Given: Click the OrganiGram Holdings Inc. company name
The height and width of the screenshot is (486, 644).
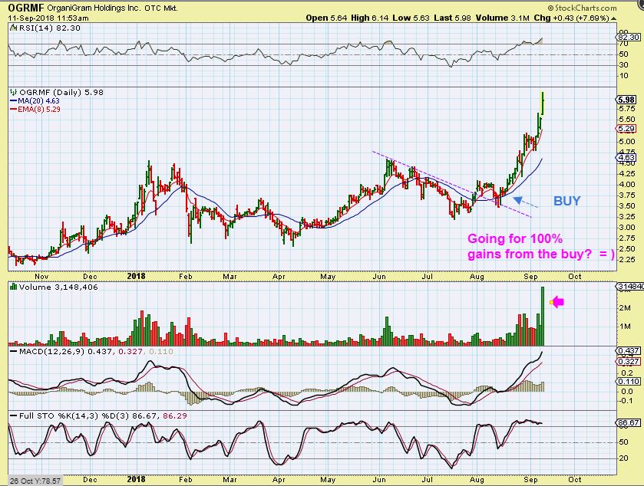Looking at the screenshot, I should [94, 8].
